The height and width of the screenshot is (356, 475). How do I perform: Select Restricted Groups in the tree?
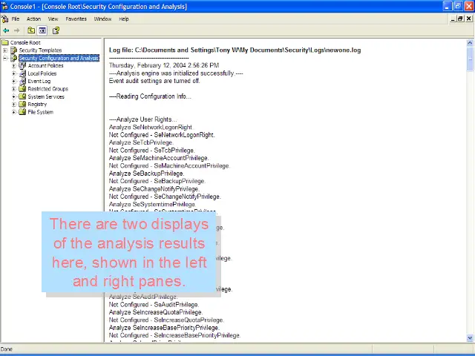[47, 89]
